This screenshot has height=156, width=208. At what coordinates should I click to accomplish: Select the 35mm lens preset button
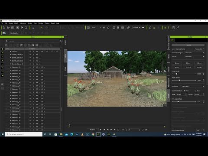[x=188, y=63]
